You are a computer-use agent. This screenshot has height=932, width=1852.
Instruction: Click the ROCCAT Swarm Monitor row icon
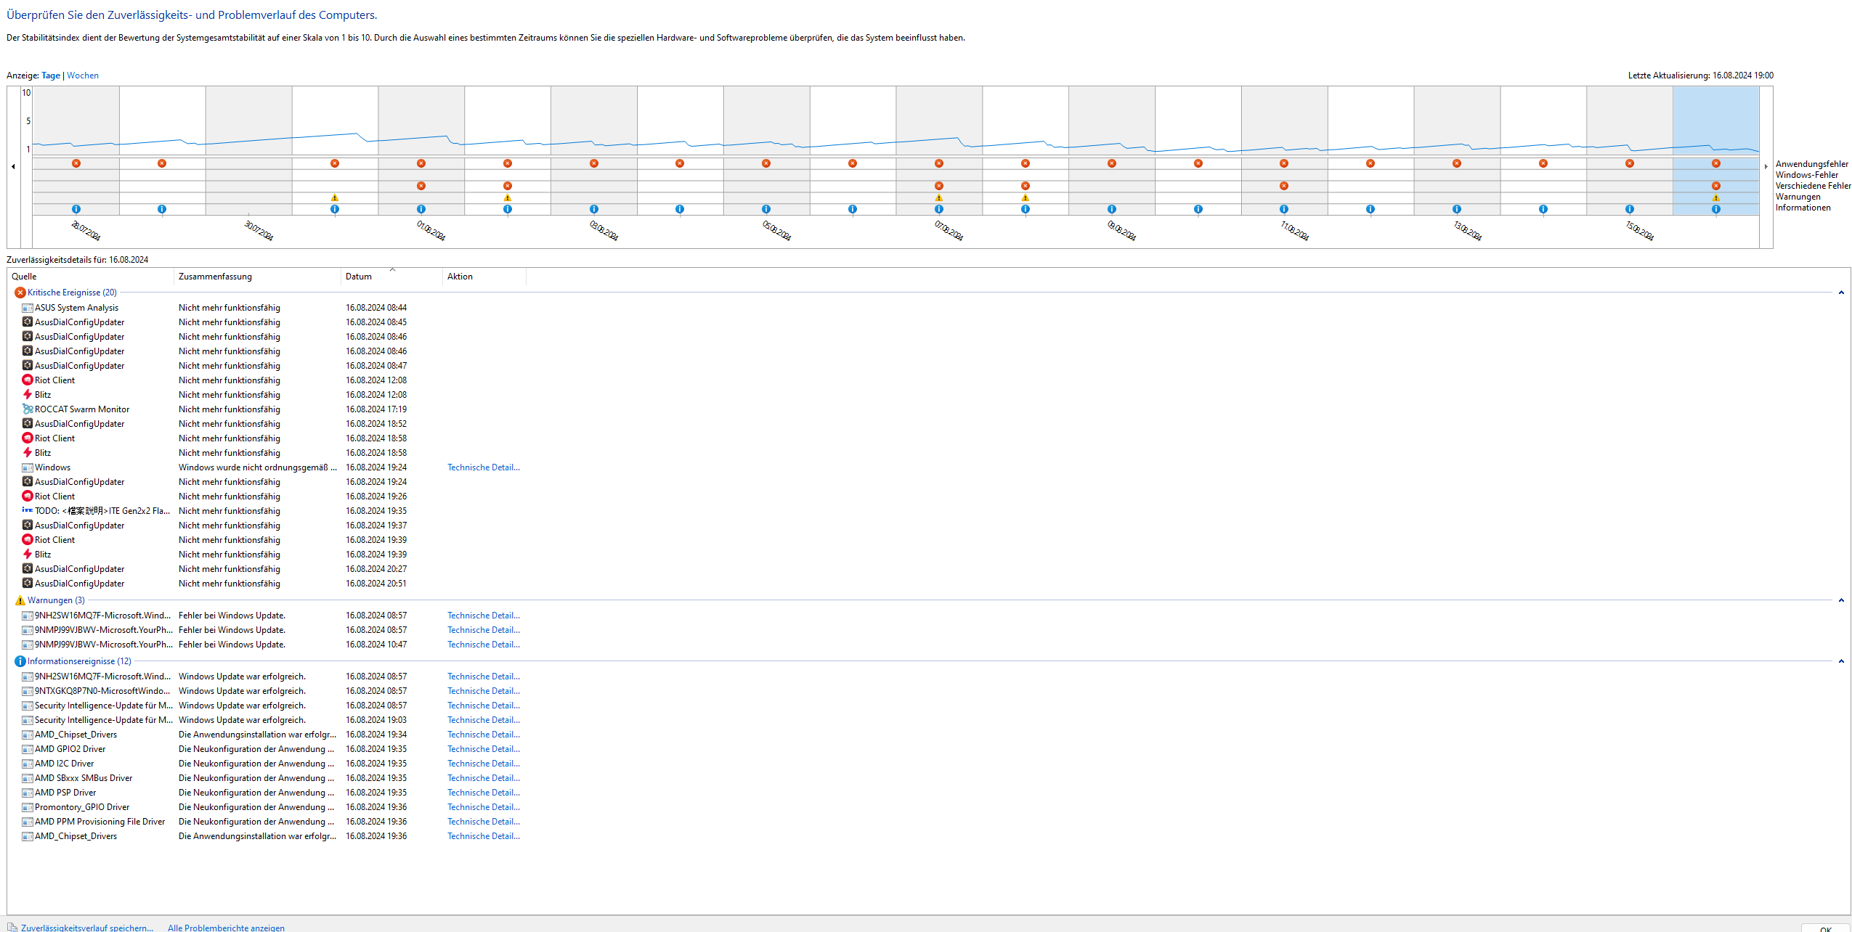click(28, 409)
